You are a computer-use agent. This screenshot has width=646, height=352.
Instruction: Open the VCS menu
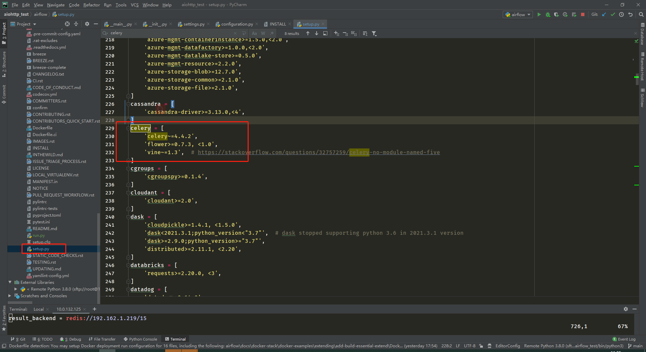[135, 5]
